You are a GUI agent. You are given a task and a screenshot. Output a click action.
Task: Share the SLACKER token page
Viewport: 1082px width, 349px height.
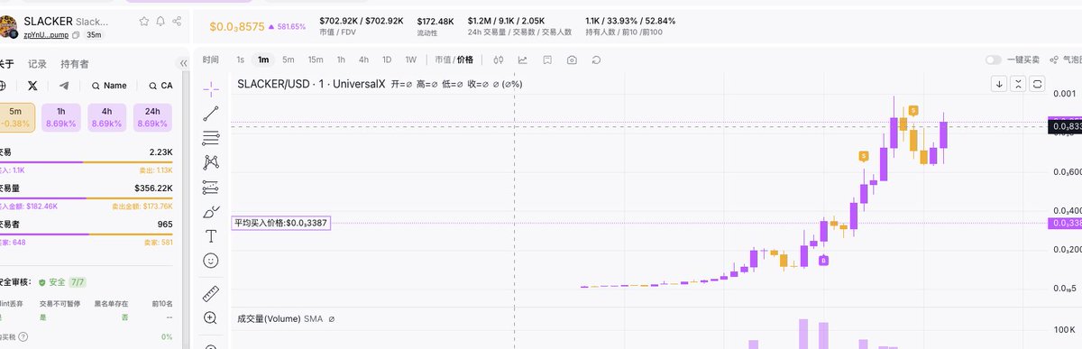pos(176,20)
